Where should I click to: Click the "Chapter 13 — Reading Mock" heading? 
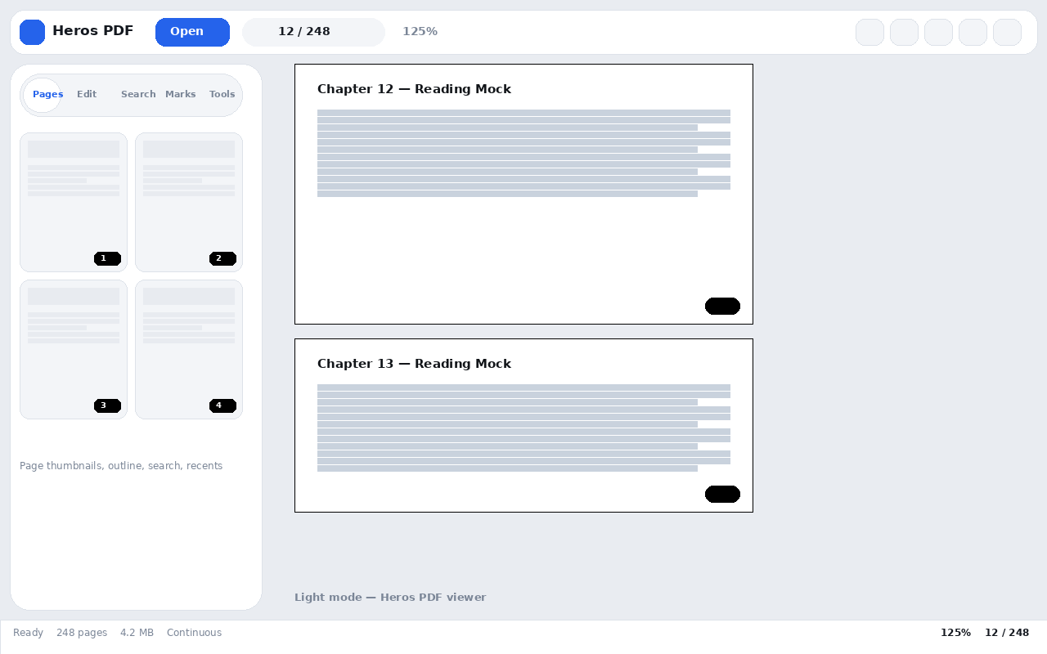click(414, 364)
